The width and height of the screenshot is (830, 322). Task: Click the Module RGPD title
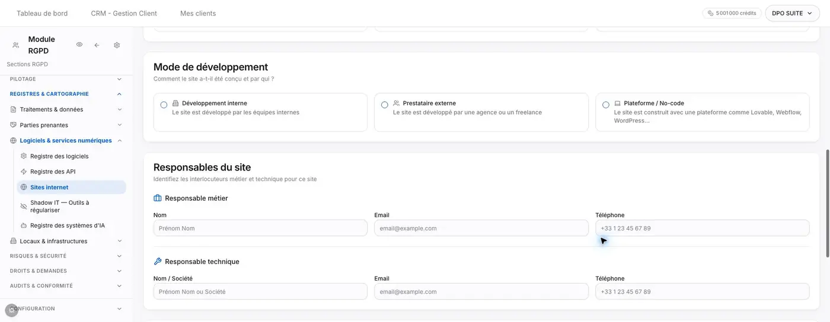(41, 45)
